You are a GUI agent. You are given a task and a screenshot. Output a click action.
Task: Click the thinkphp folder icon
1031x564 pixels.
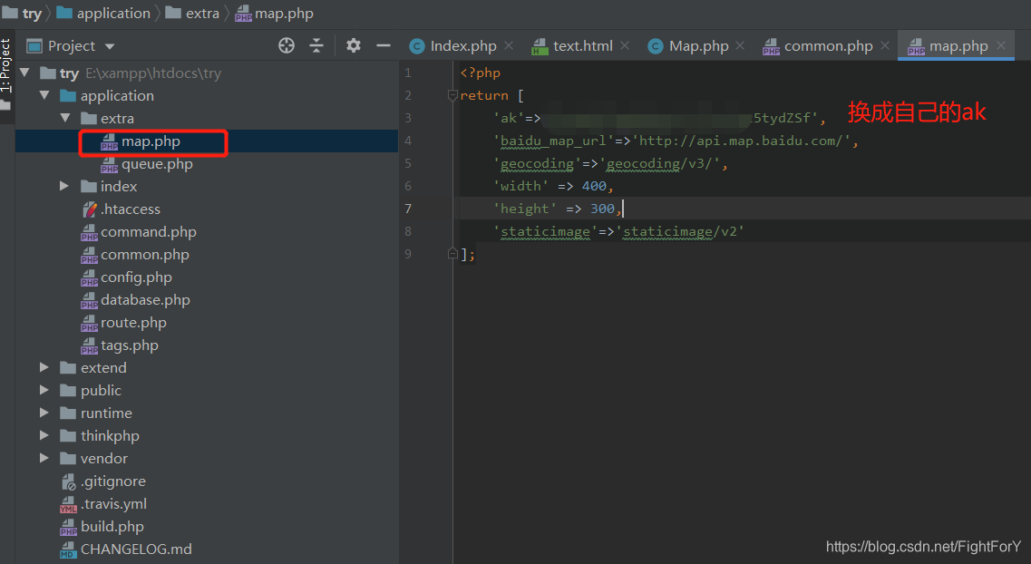pos(68,435)
